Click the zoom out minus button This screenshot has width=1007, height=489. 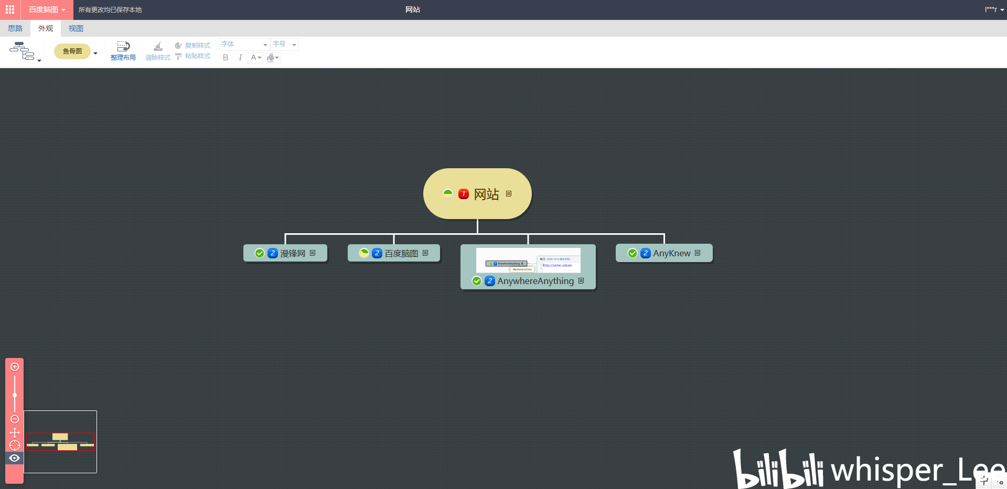coord(15,419)
